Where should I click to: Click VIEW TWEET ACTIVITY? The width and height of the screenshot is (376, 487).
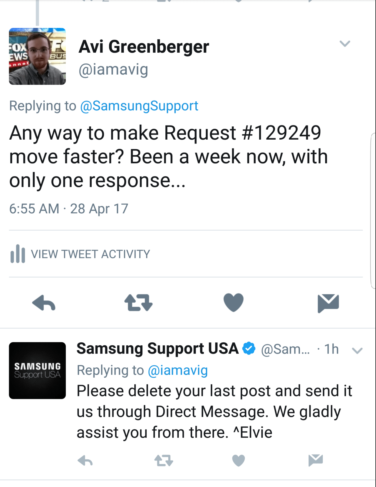(90, 254)
